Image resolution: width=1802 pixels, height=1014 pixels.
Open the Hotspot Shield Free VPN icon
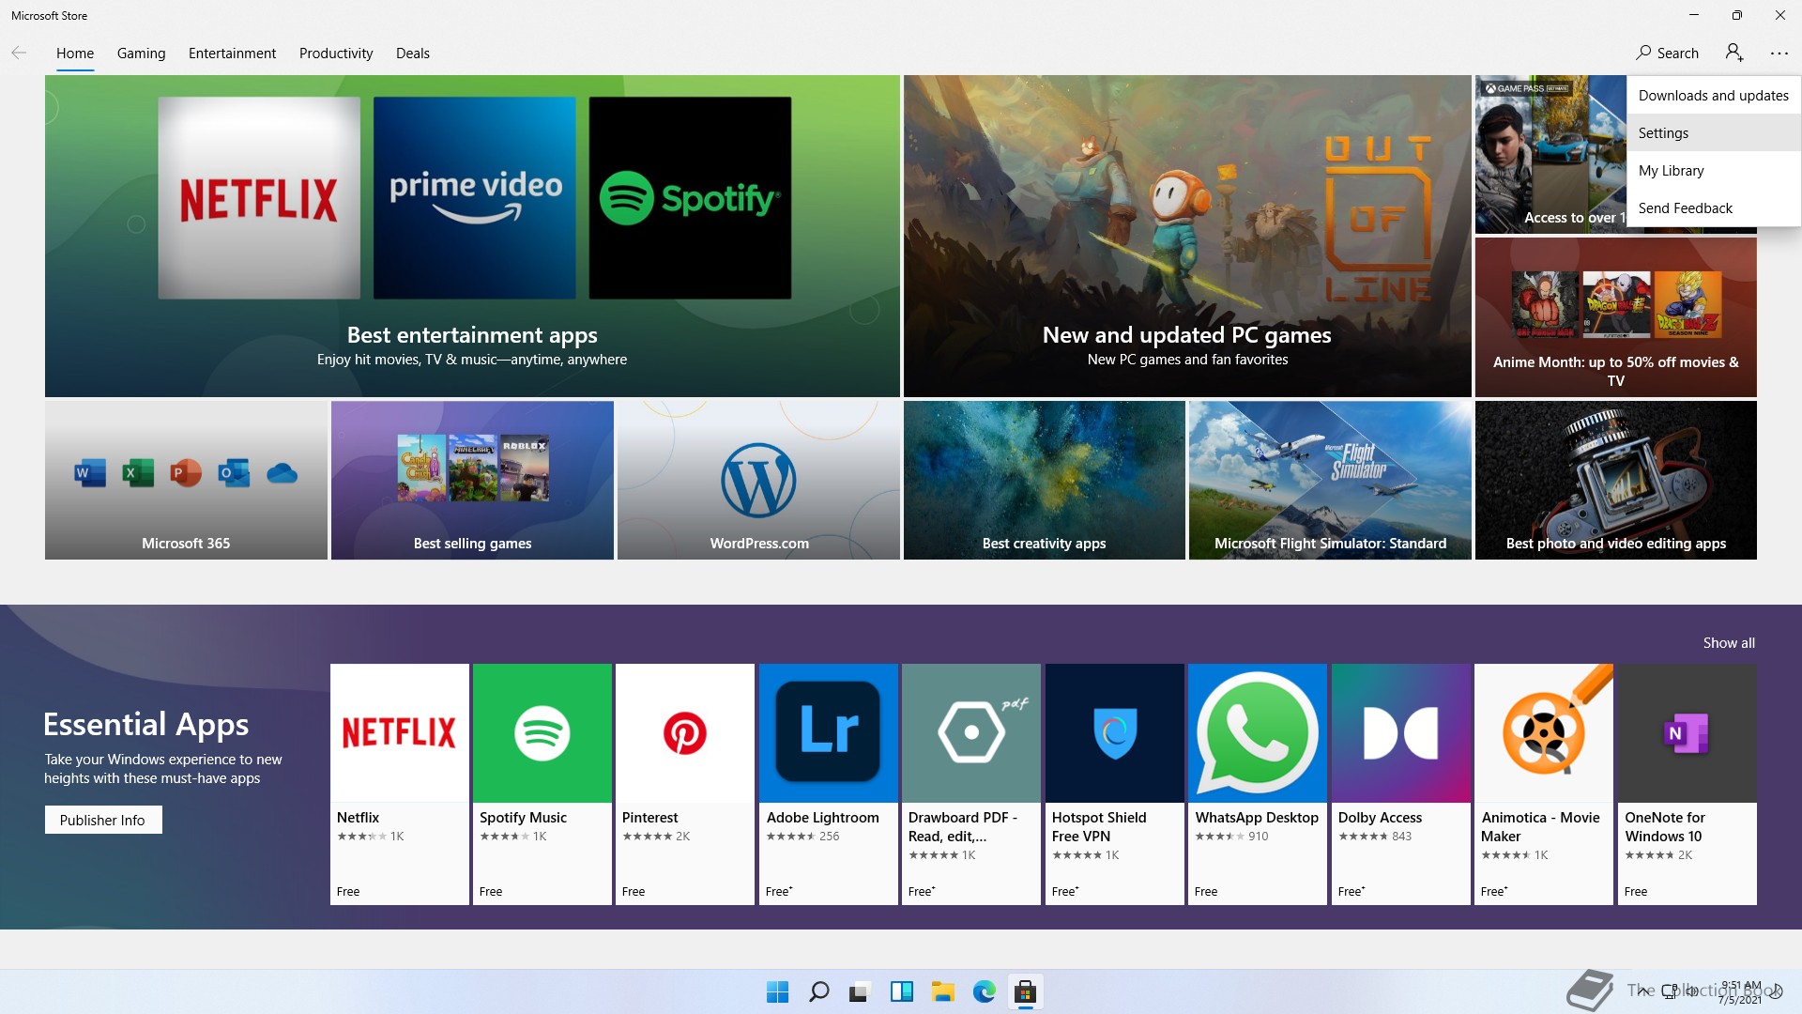[1115, 733]
